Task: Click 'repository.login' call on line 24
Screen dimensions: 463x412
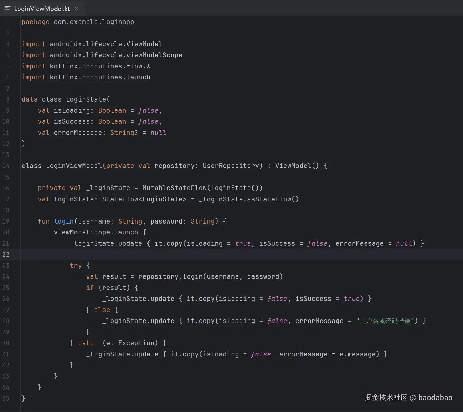Action: point(171,276)
